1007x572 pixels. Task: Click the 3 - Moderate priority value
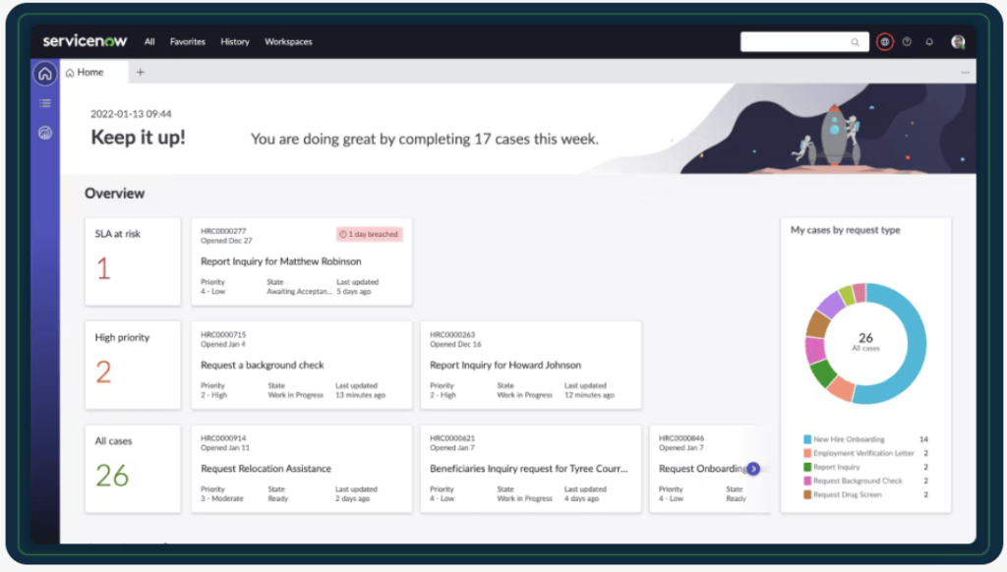tap(222, 499)
